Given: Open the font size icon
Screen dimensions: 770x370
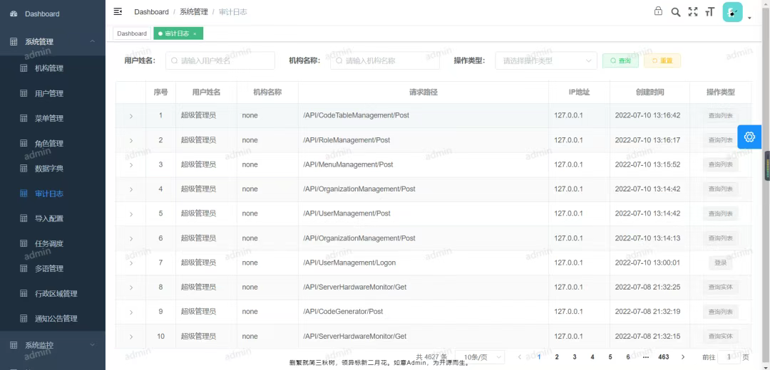Looking at the screenshot, I should tap(709, 12).
